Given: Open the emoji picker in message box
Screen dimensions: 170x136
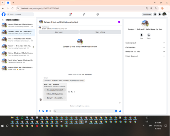Looking at the screenshot, I should (116, 111).
